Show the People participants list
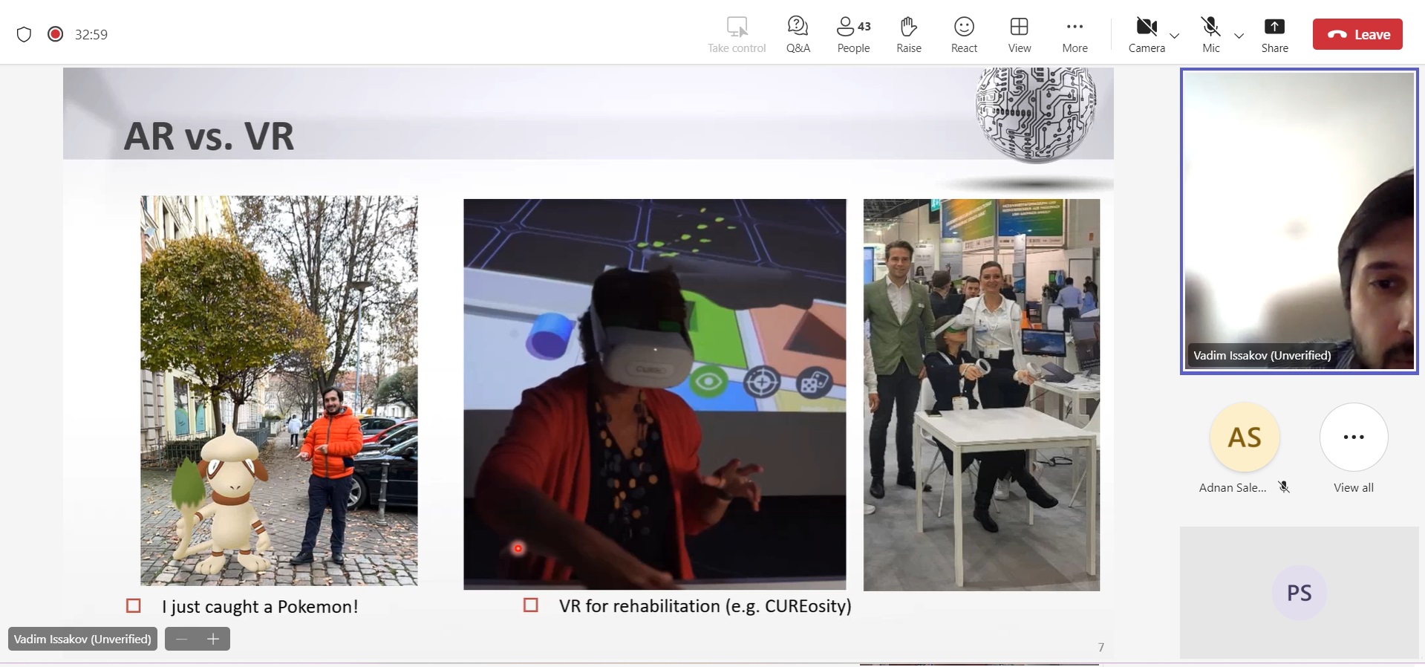 [853, 34]
